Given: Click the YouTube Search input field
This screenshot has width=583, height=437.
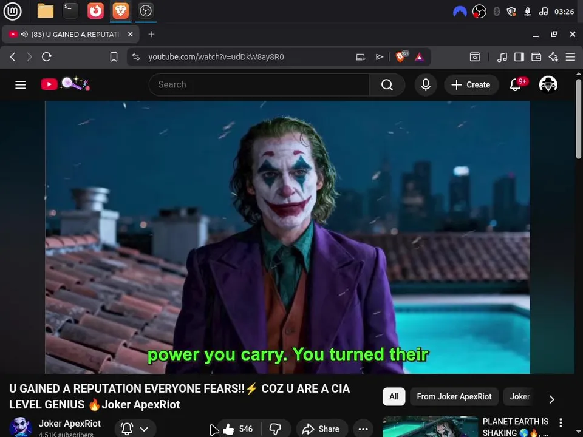Looking at the screenshot, I should click(x=259, y=85).
